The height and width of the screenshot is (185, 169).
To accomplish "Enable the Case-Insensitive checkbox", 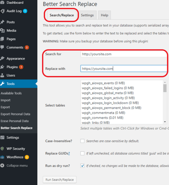I will point(82,141).
